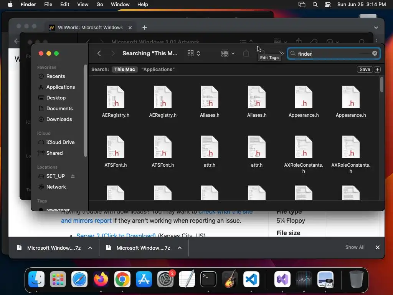Open Desktop in the sidebar
This screenshot has width=393, height=295.
coord(56,98)
